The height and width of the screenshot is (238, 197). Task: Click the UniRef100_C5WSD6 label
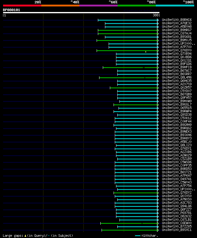tap(177, 162)
